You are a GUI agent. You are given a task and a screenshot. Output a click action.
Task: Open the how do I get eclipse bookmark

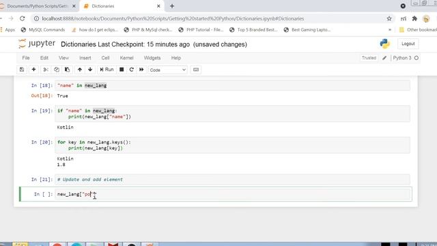click(95, 30)
